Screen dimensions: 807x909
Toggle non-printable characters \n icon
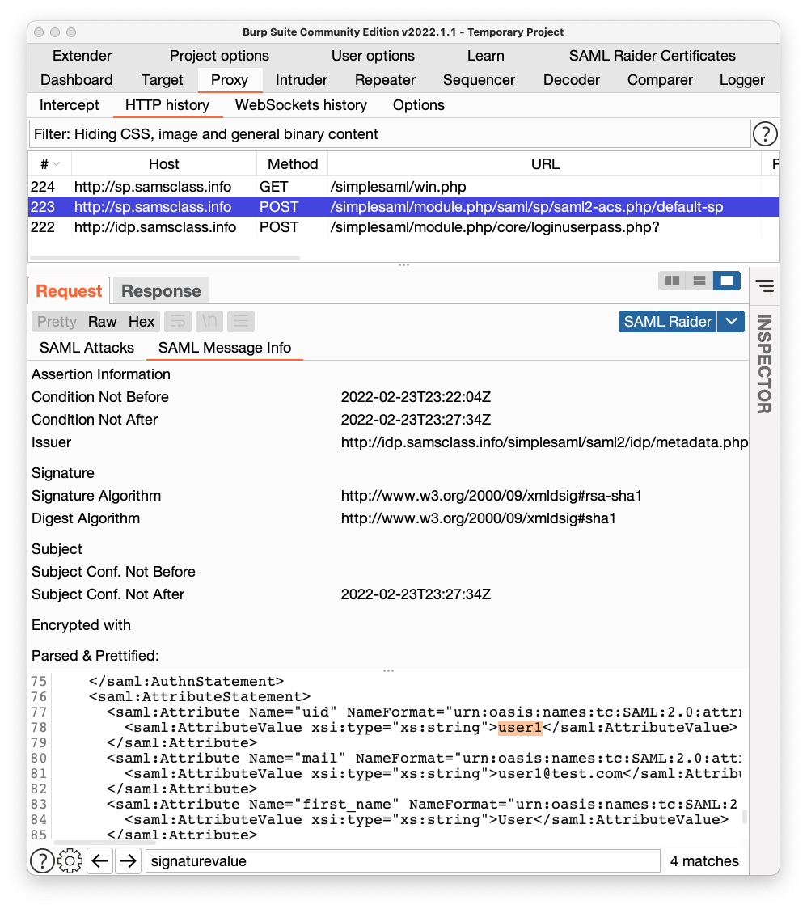click(x=209, y=321)
